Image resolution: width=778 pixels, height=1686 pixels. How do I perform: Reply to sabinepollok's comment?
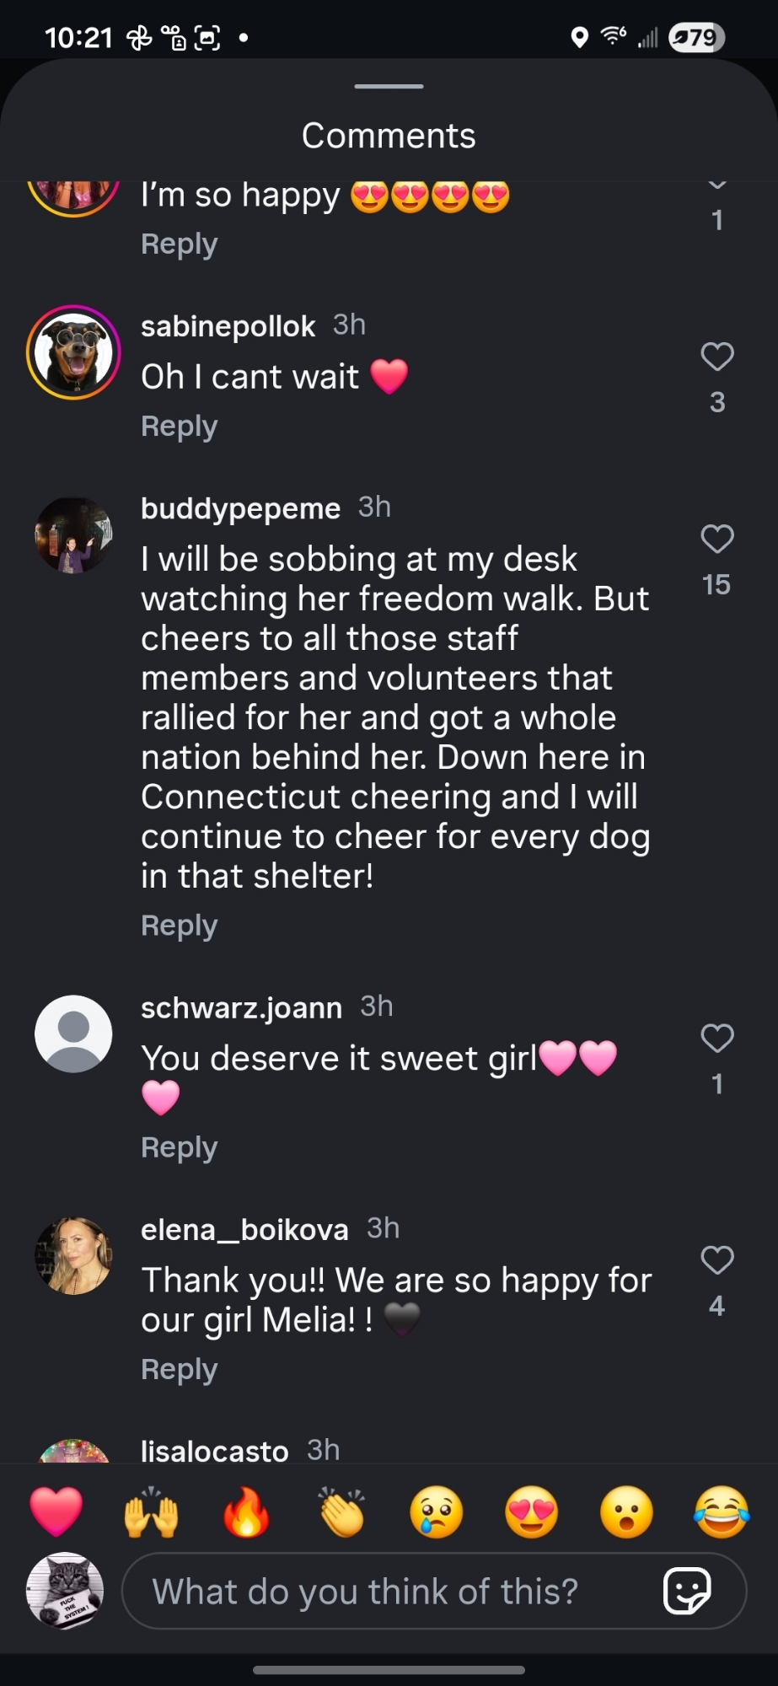[179, 427]
